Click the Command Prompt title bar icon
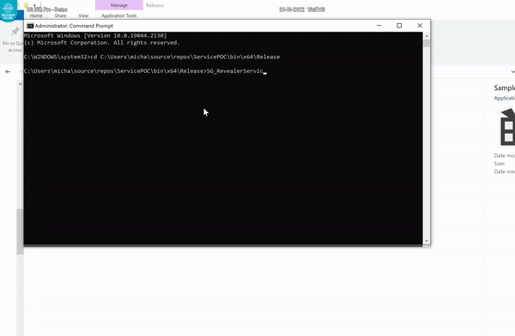This screenshot has height=336, width=515. [30, 26]
